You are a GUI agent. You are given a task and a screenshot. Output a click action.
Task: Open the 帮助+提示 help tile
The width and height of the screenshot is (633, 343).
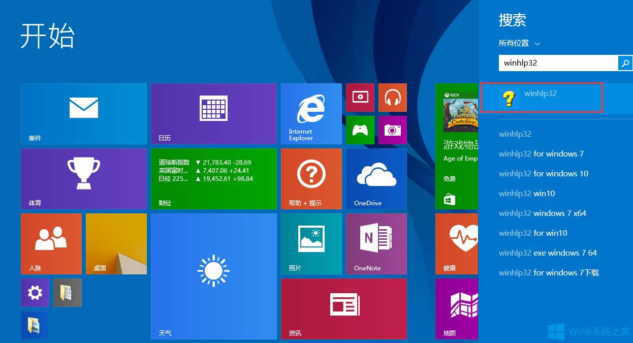(x=311, y=178)
